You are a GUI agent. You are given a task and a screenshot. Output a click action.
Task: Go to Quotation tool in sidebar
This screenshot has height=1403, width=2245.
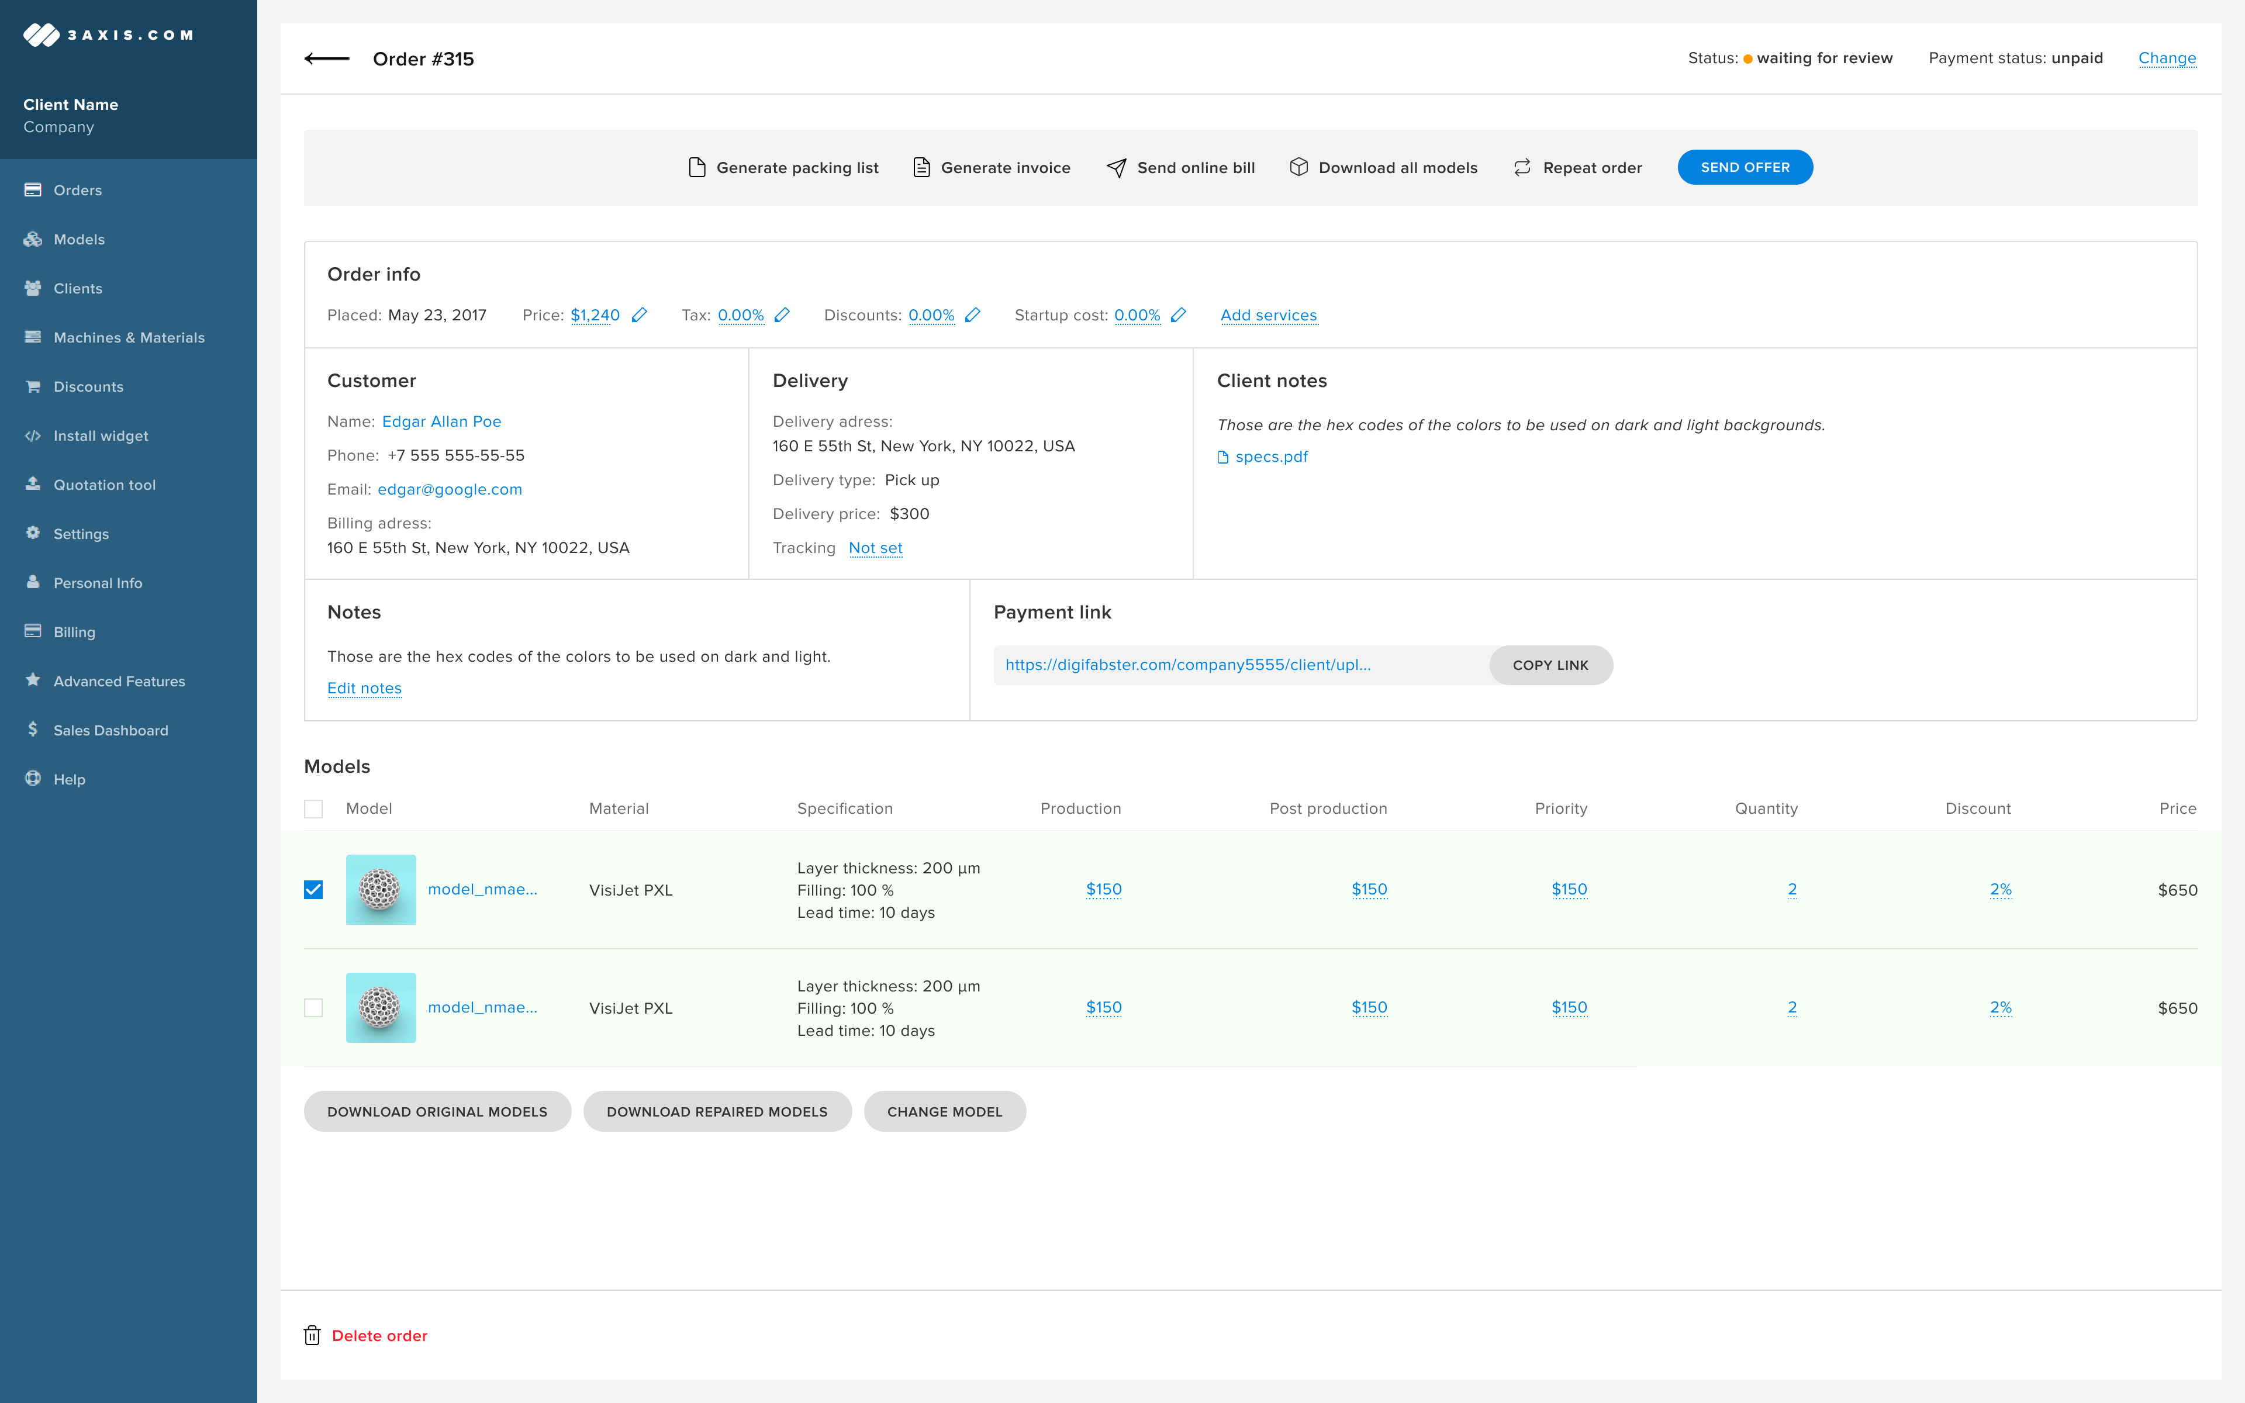pos(104,485)
